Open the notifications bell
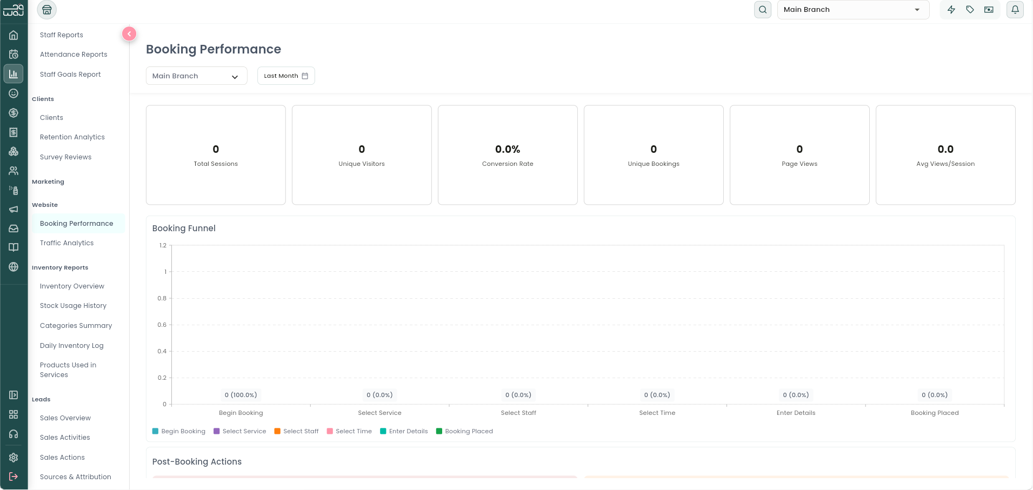 [1015, 10]
